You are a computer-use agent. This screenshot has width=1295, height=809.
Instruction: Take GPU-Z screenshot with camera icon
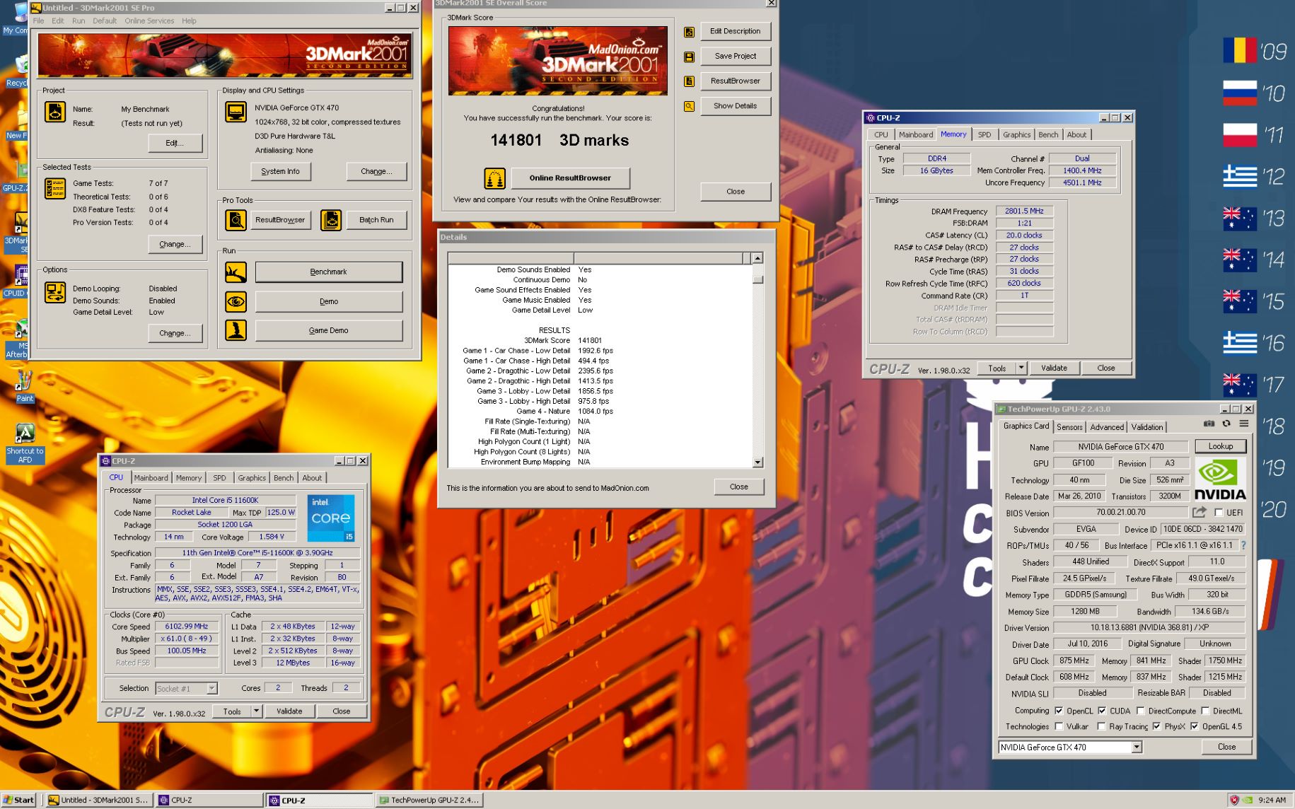(x=1209, y=424)
